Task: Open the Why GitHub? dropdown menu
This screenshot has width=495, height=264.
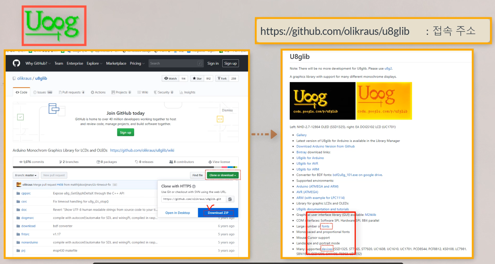Action: pos(38,63)
